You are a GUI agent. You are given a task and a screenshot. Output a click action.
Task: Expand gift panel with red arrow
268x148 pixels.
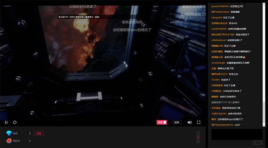[198, 137]
